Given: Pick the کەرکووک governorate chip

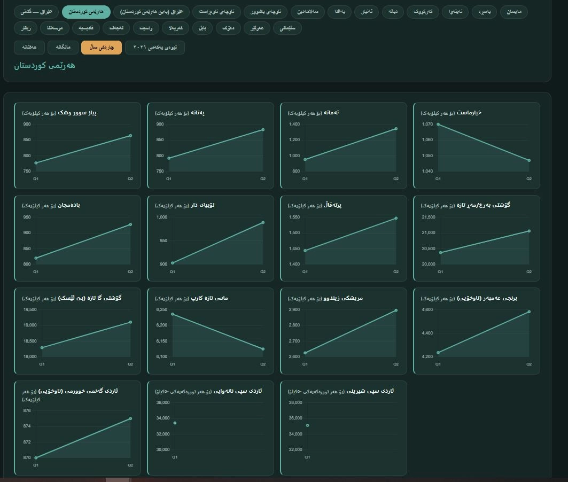Looking at the screenshot, I should coord(423,12).
